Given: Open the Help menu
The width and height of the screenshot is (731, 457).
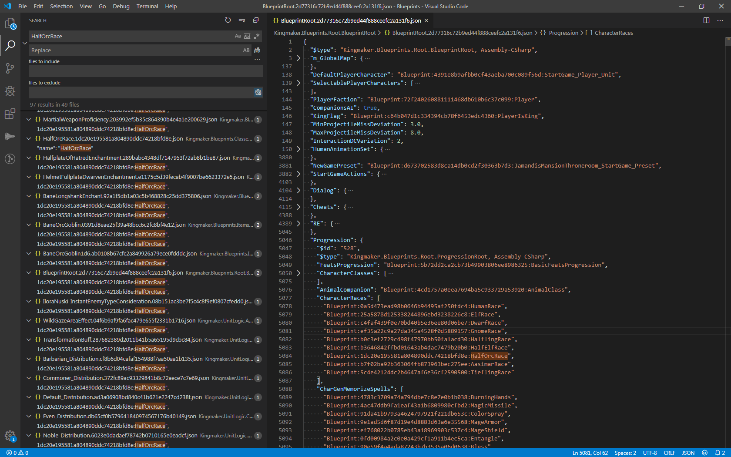Looking at the screenshot, I should point(171,6).
